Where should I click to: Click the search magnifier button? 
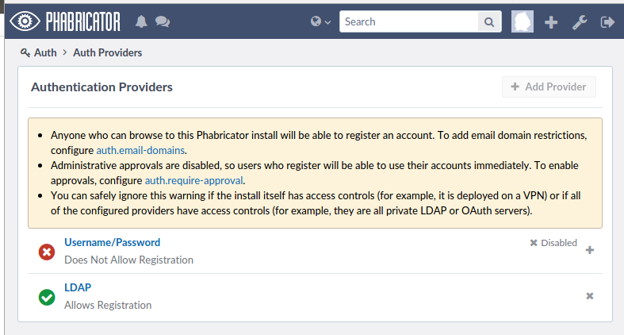point(490,22)
